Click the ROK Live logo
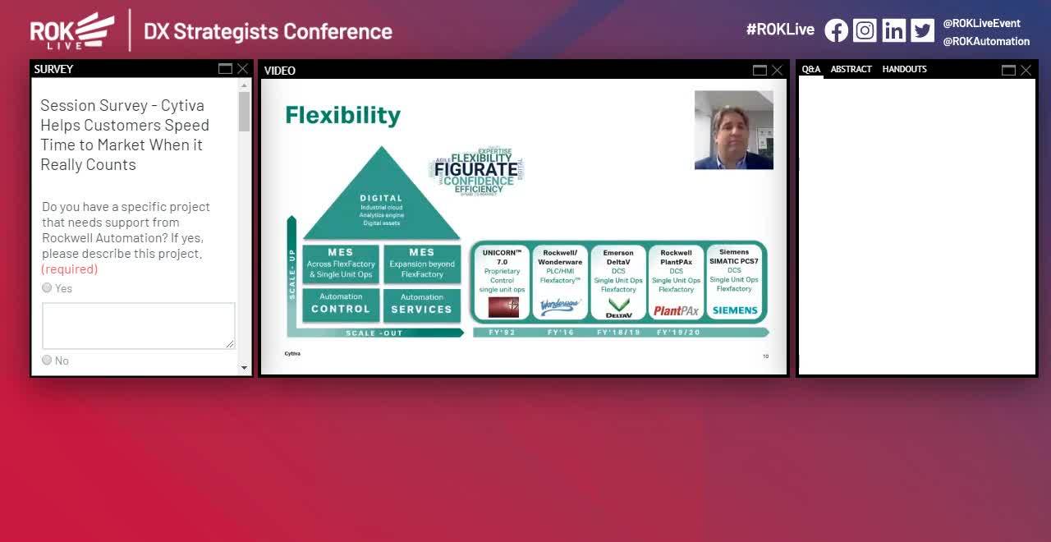 tap(72, 30)
